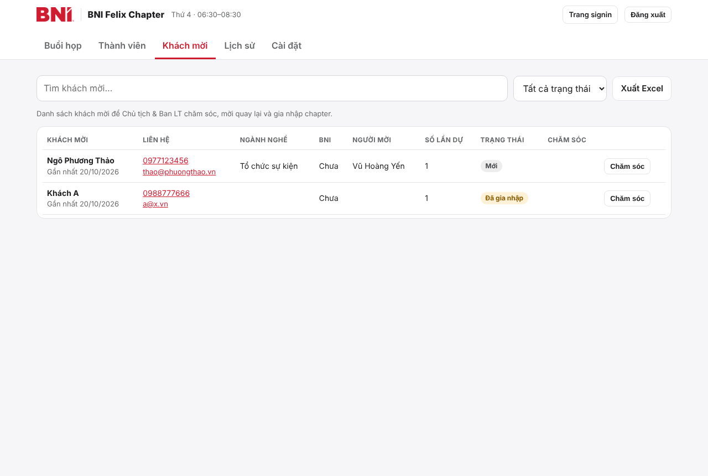Click the inviter name Vũ Hoàng Yến
Image resolution: width=708 pixels, height=476 pixels.
pyautogui.click(x=378, y=166)
